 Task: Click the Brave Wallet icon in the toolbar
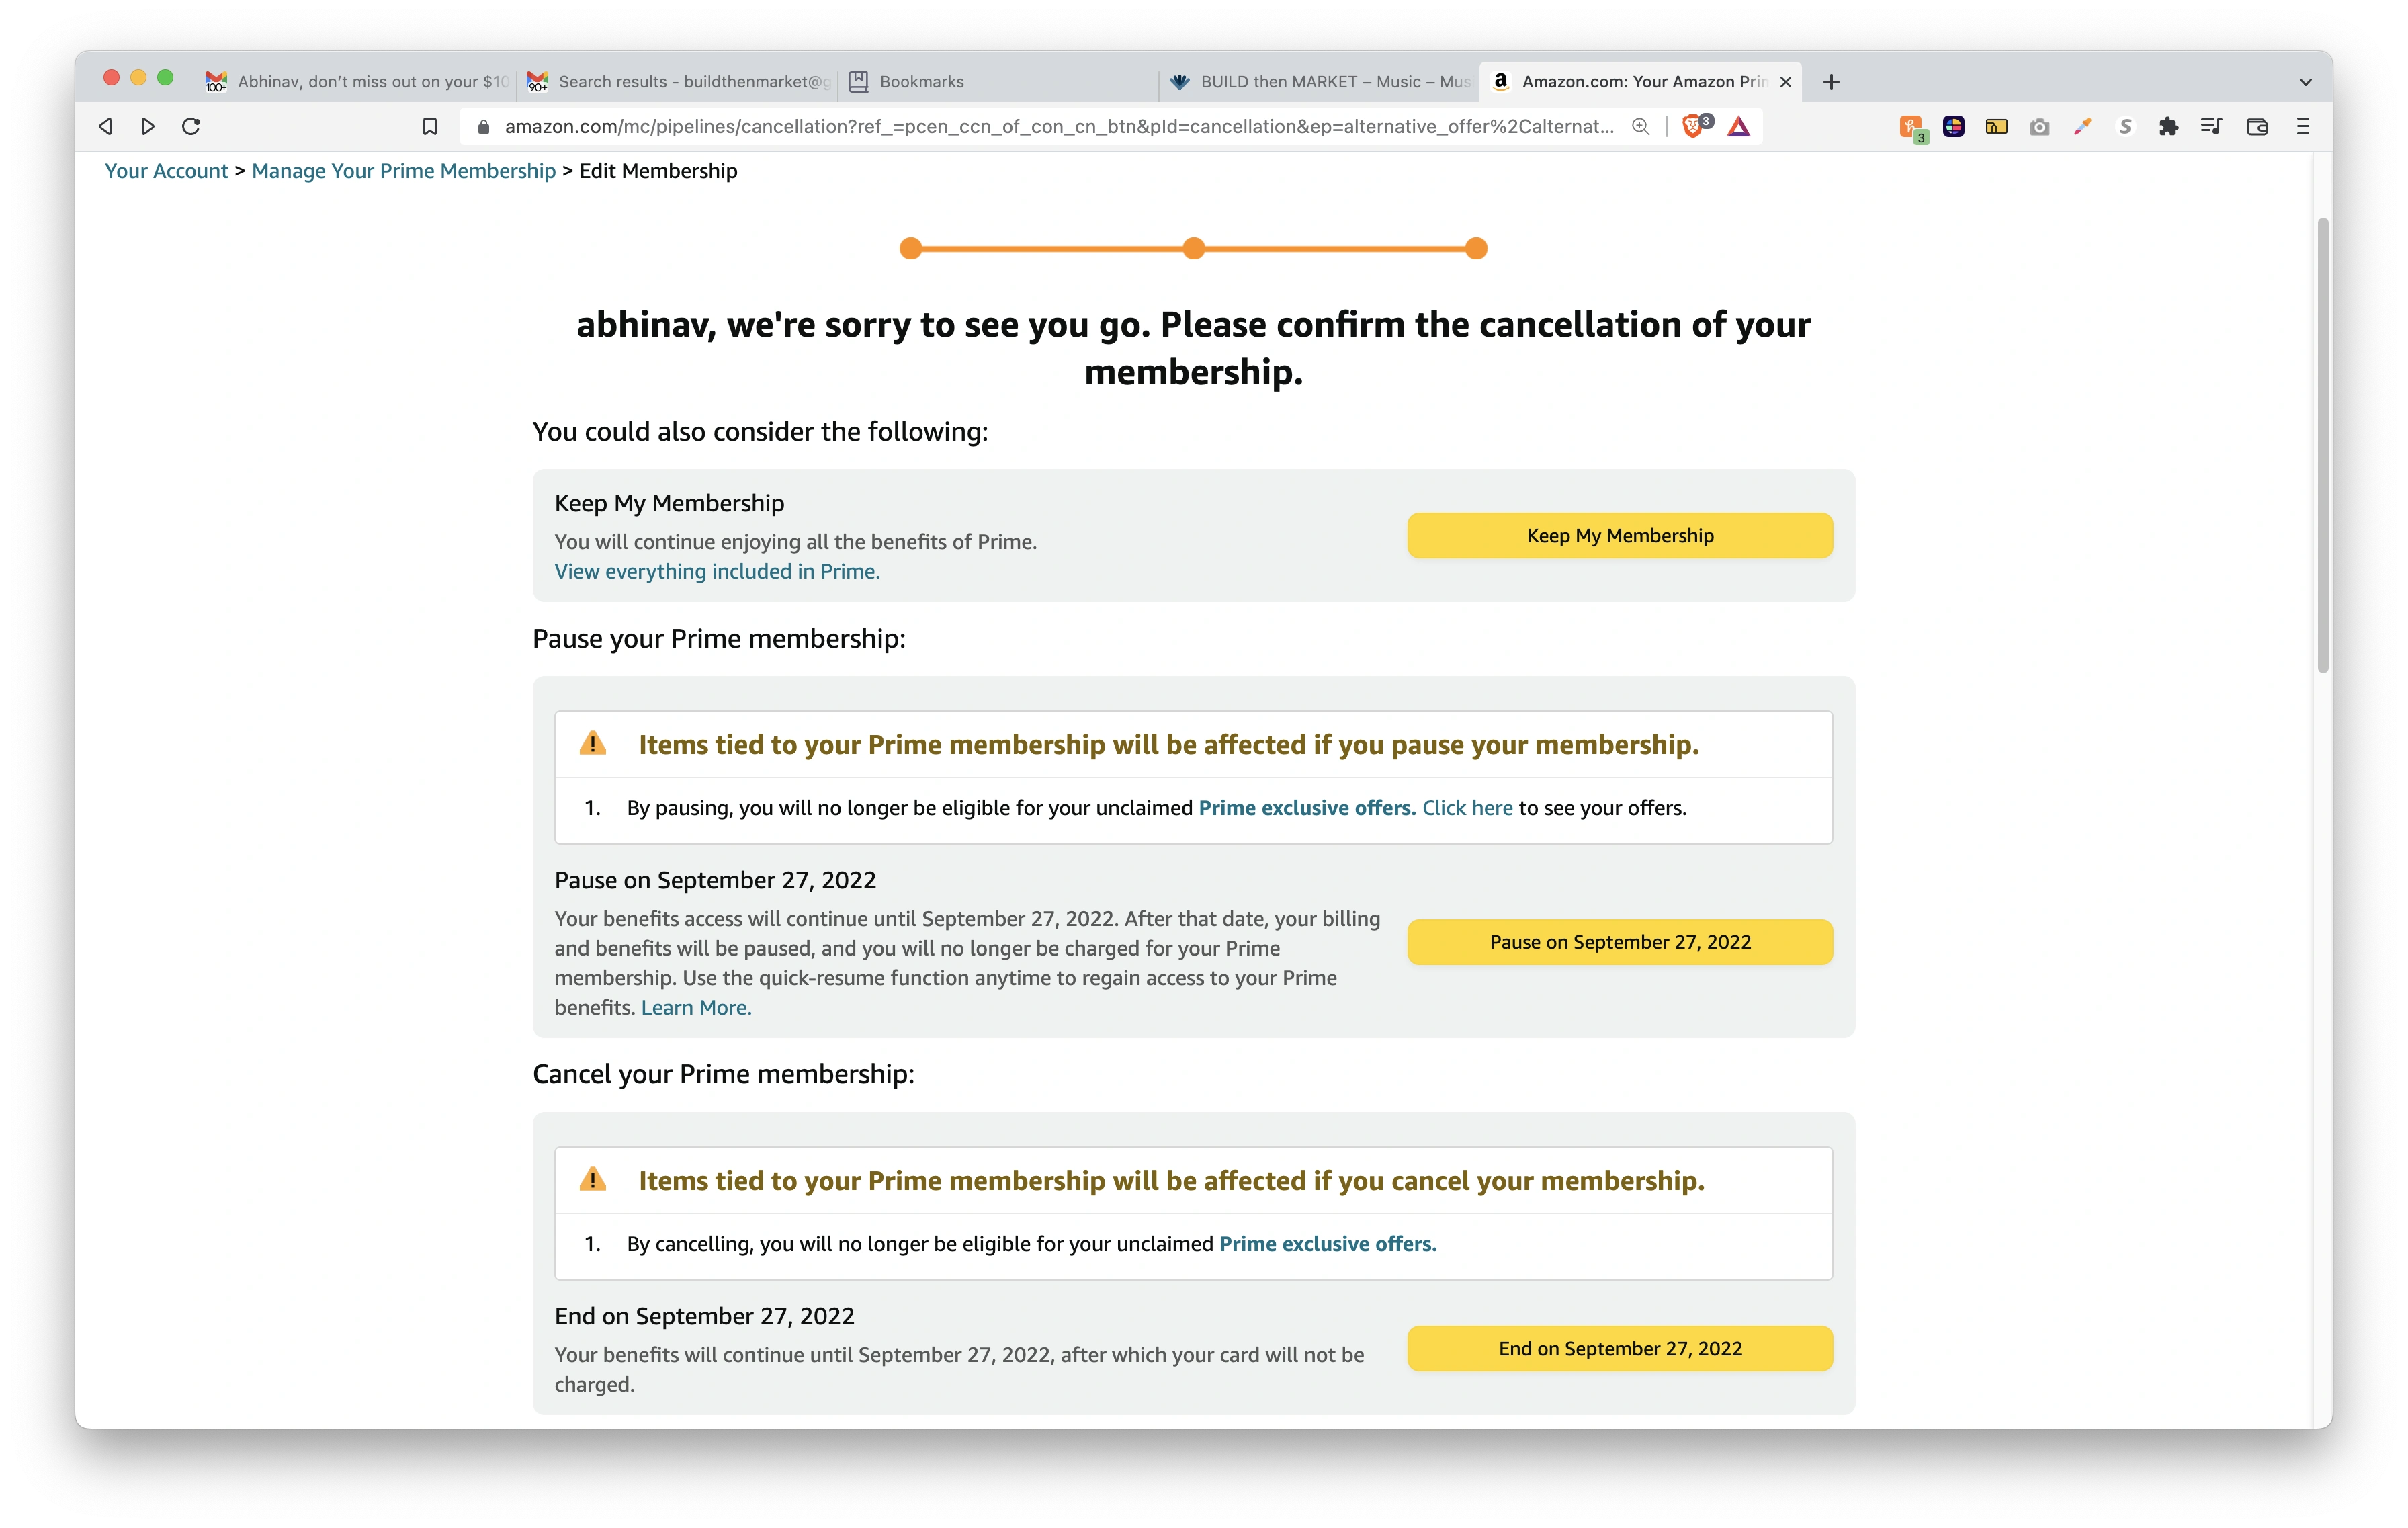(x=2257, y=126)
